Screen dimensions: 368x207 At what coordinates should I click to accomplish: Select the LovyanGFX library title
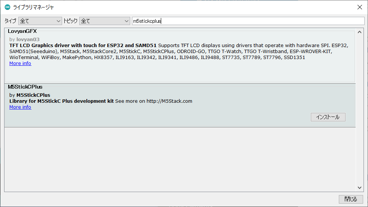pos(22,31)
